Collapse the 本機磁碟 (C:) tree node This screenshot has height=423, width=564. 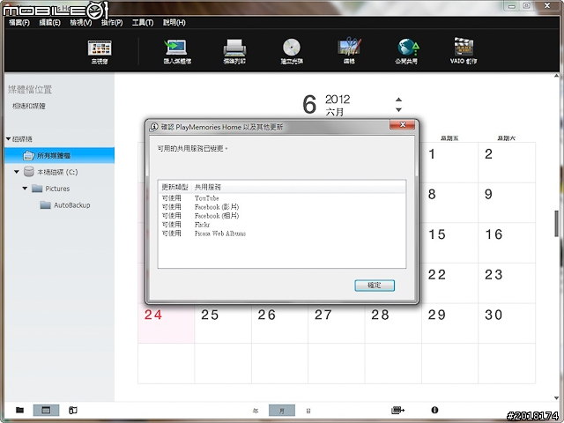(x=16, y=173)
